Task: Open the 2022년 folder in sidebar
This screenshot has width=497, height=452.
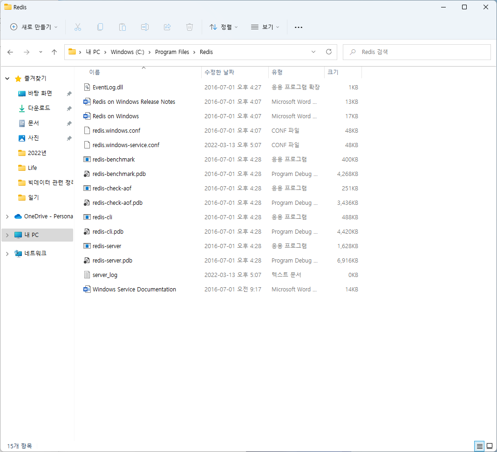Action: (37, 153)
